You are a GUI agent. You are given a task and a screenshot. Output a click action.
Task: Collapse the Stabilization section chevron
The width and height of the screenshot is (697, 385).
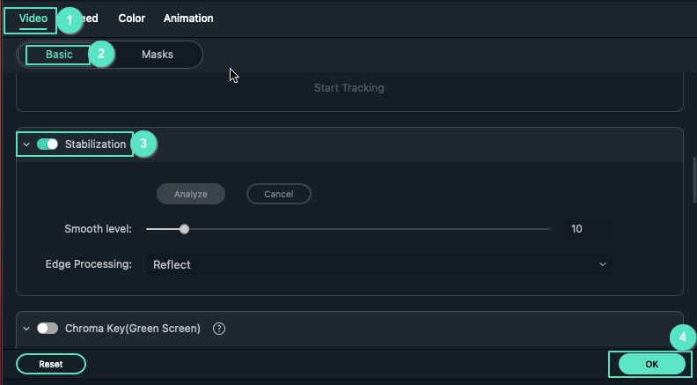pos(26,144)
